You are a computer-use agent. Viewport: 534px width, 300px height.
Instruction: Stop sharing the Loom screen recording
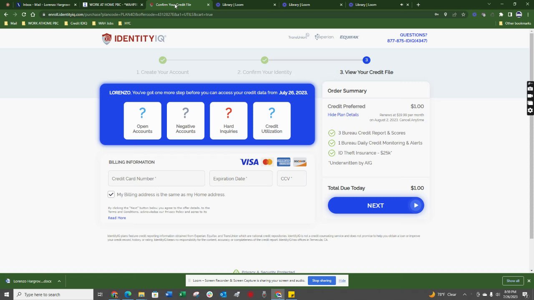(322, 280)
